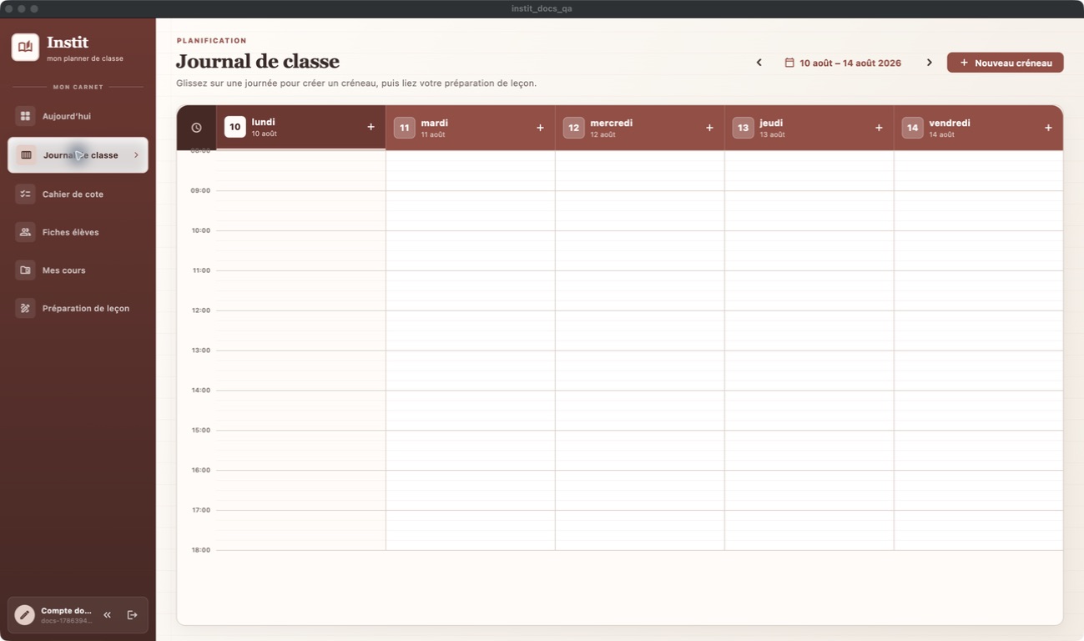This screenshot has width=1084, height=641.
Task: Add a slot on mardi with plus
Action: tap(540, 128)
